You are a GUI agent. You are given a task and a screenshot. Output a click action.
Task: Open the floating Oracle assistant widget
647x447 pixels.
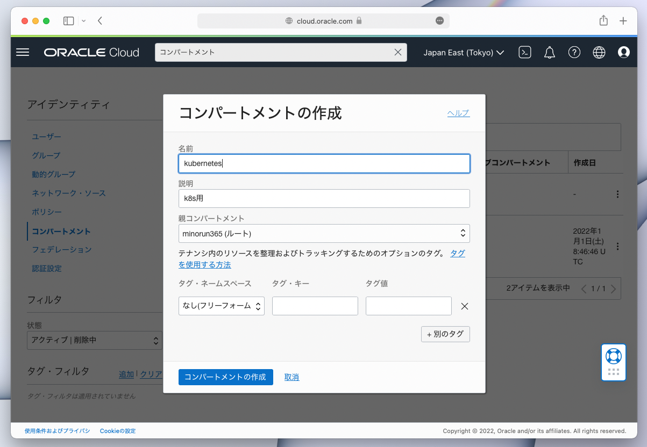(x=613, y=362)
